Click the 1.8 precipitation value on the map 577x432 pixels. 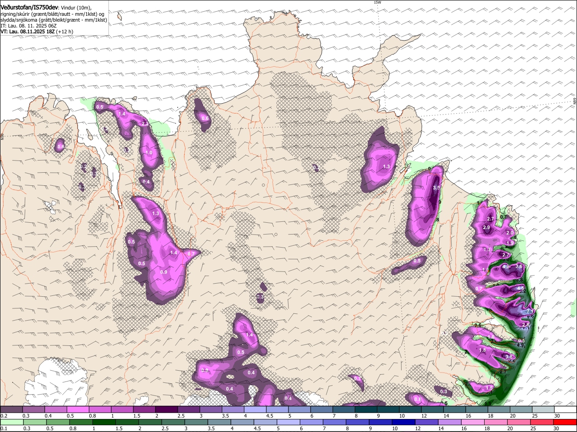point(483,350)
